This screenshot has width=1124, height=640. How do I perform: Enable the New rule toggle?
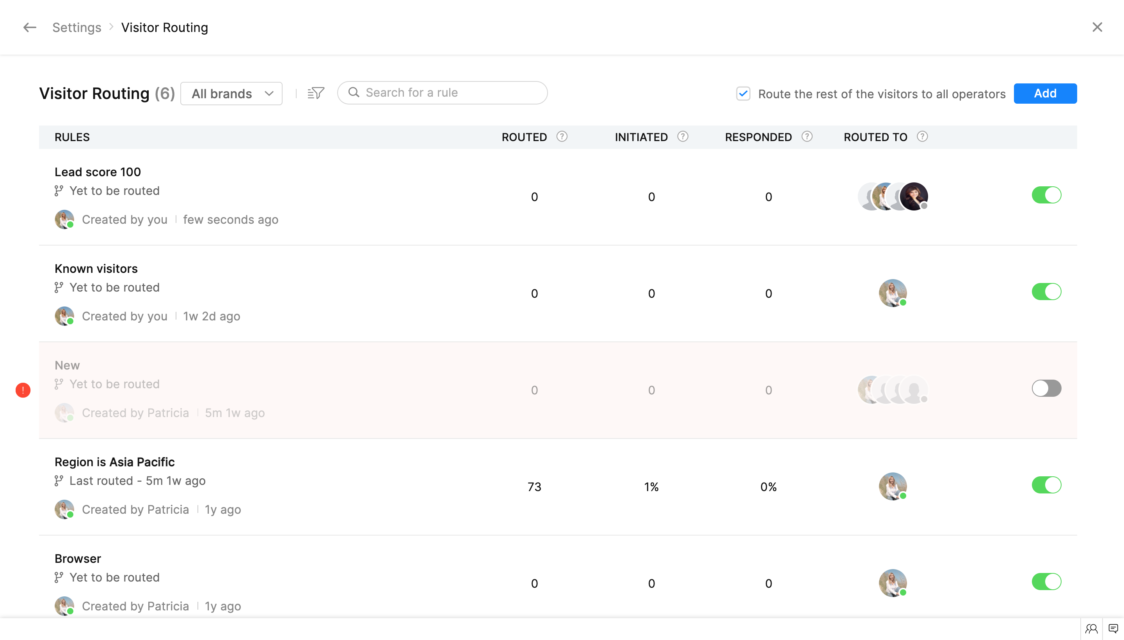[x=1046, y=389]
